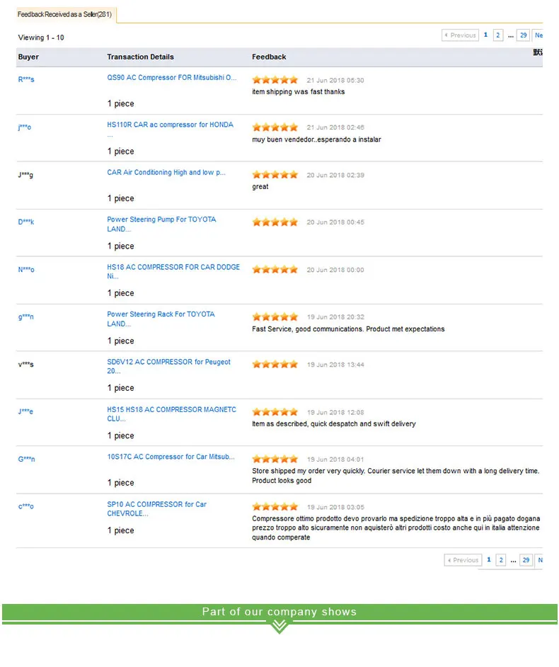Screen dimensions: 559x667
Task: Click star rating dated 20 Jun 2018 02:39
Action: 275,175
